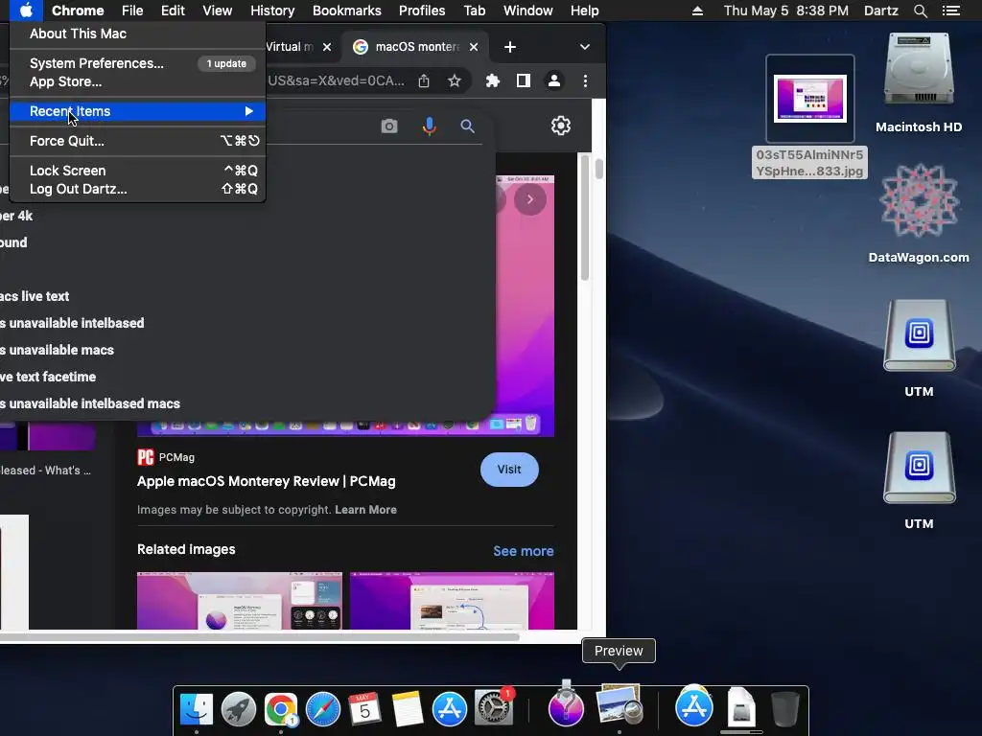
Task: Open Google Chrome in Dock
Action: (281, 709)
